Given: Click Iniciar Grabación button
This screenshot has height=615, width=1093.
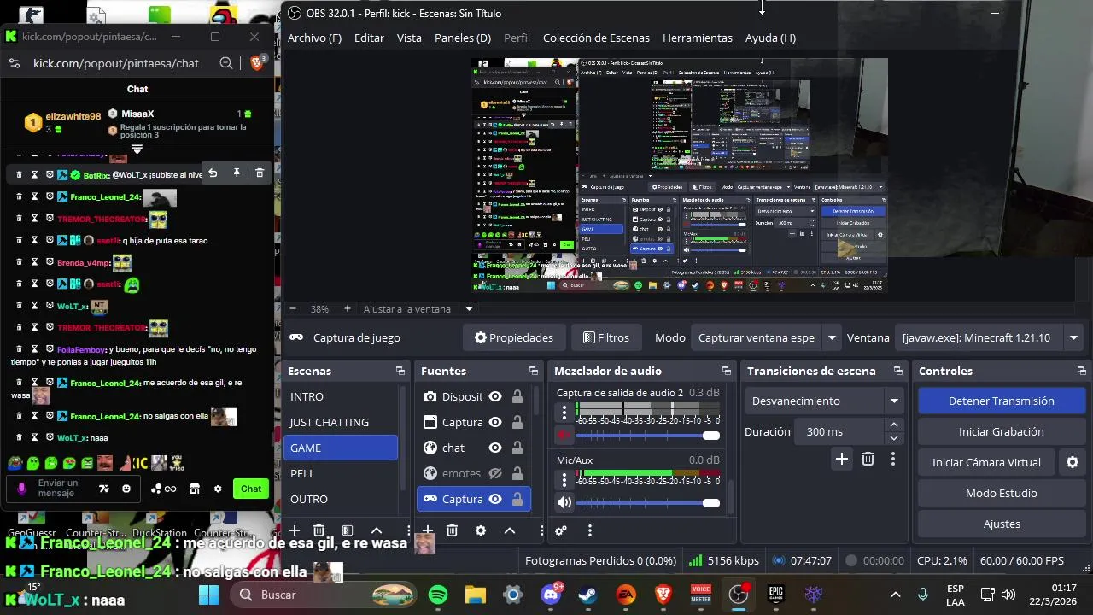Looking at the screenshot, I should [1001, 431].
